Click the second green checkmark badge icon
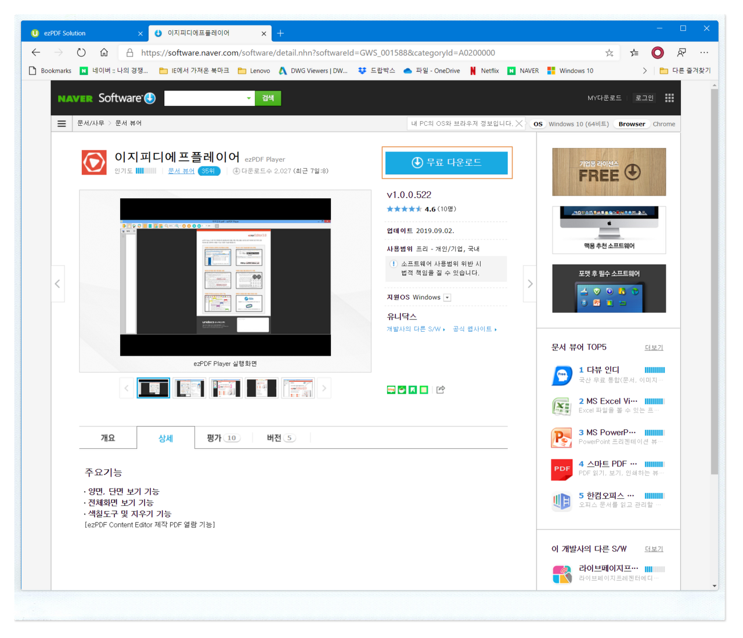Image resolution: width=743 pixels, height=638 pixels. (402, 390)
